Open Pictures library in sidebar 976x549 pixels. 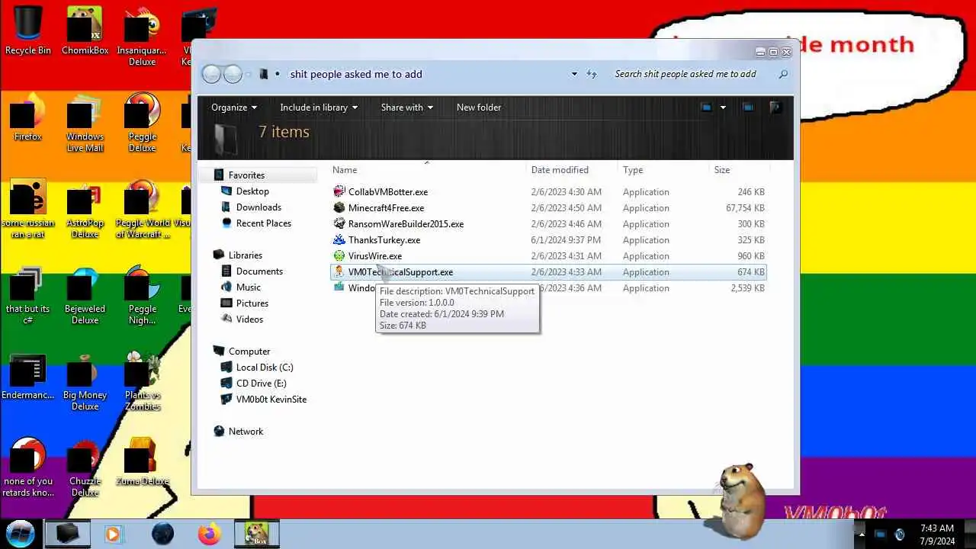(252, 303)
